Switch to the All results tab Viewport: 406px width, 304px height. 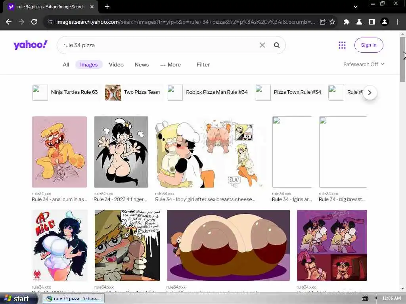coord(66,65)
